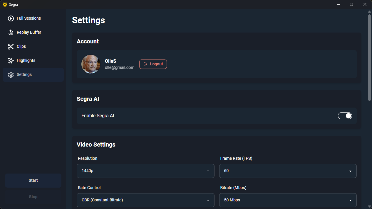Click the greyed Stop button
The image size is (372, 209).
(x=33, y=197)
